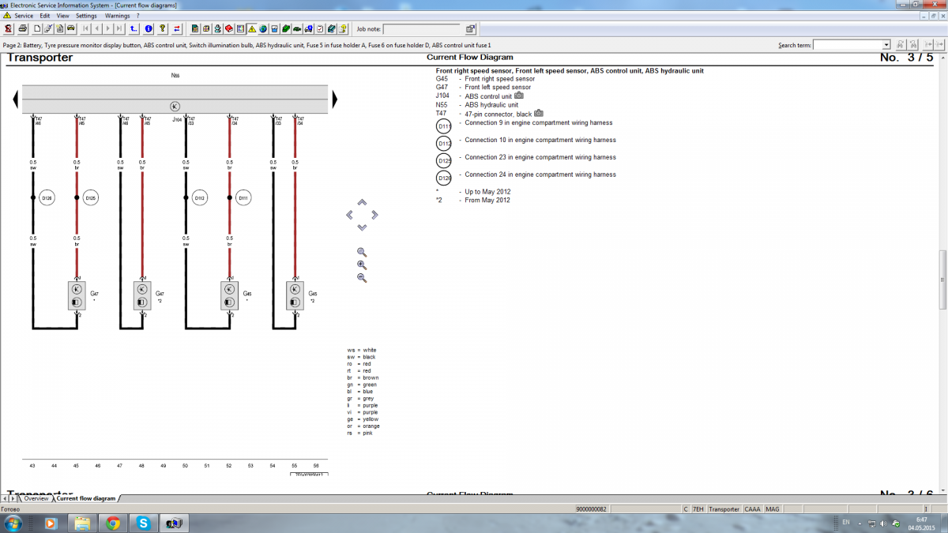Click the yellow warning triangle toolbar icon
Viewport: 948px width, 533px height.
pyautogui.click(x=252, y=29)
